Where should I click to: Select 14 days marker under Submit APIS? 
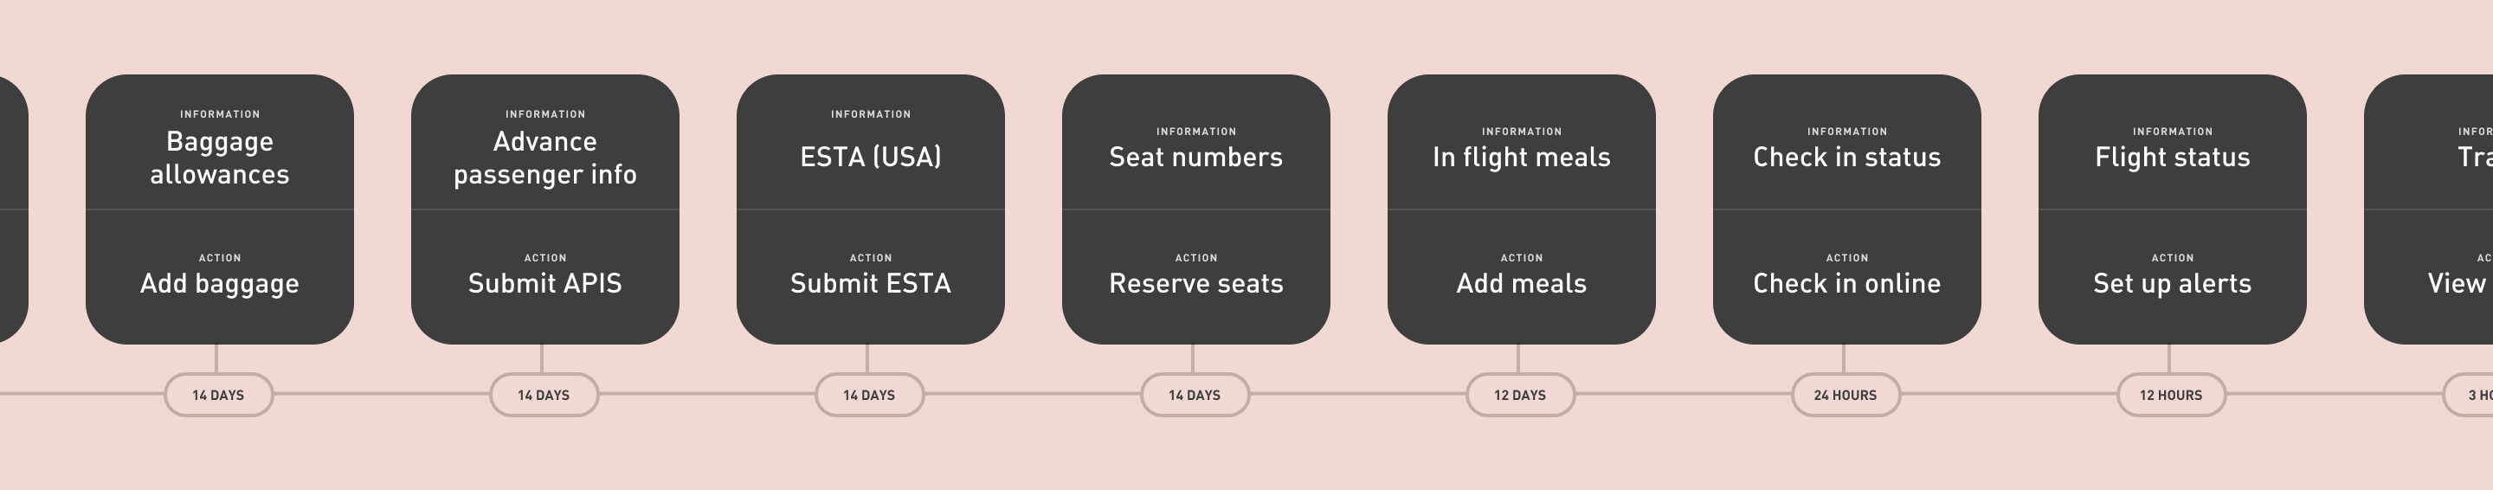click(x=544, y=395)
